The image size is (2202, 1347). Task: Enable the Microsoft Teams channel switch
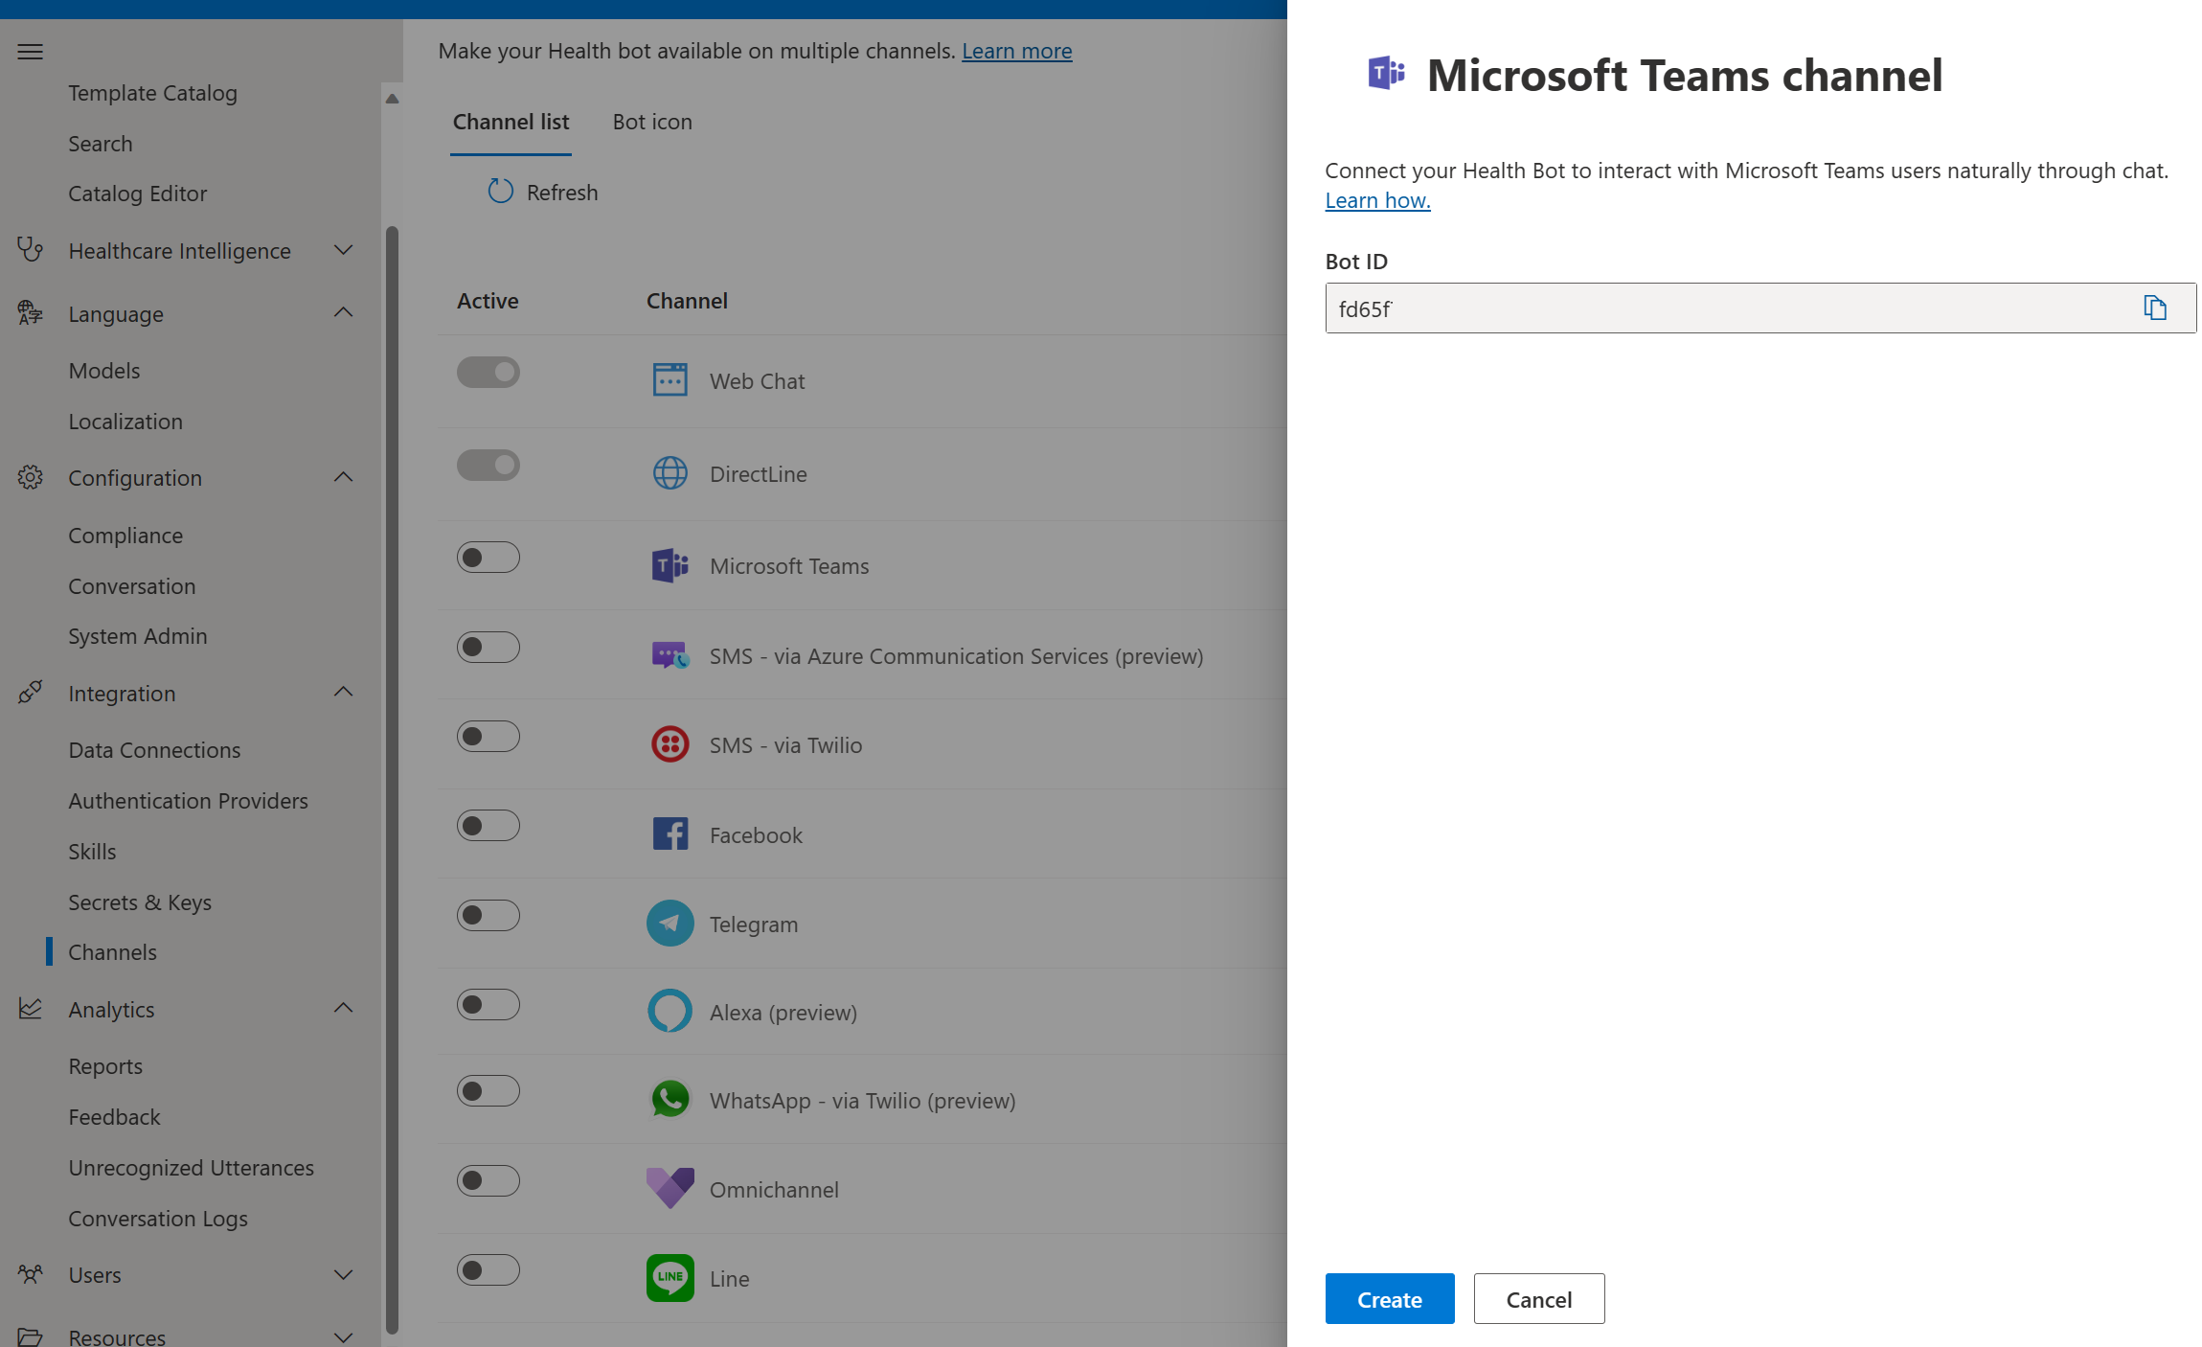488,557
